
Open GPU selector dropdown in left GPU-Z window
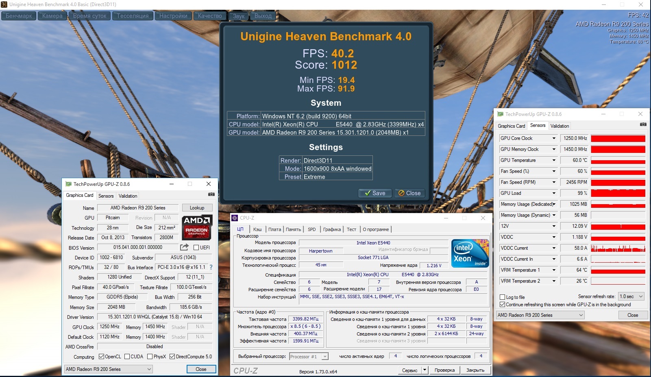click(108, 369)
